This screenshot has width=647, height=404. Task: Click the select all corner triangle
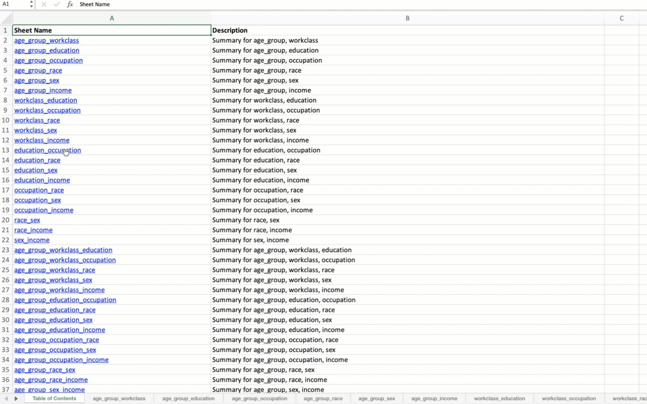click(x=6, y=18)
